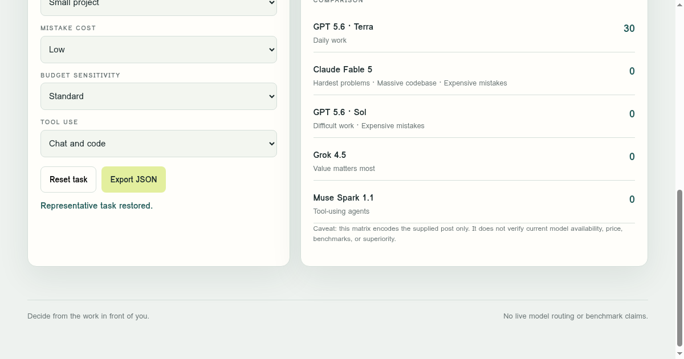684x359 pixels.
Task: Click the Value matters most text
Action: (344, 169)
